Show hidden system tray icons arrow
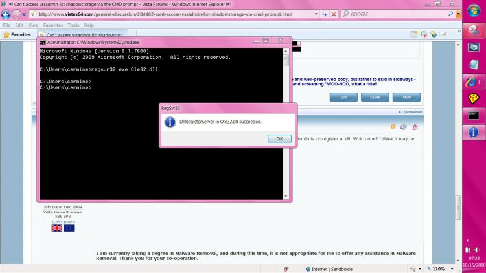 468,241
